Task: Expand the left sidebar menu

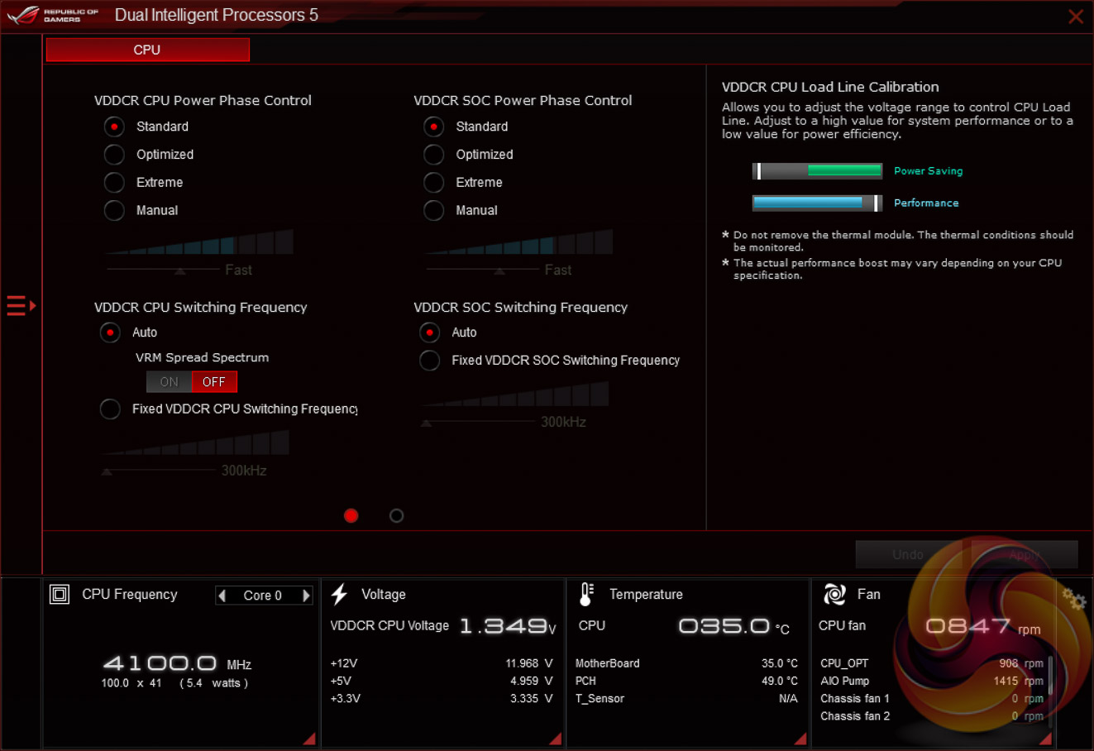Action: 21,305
